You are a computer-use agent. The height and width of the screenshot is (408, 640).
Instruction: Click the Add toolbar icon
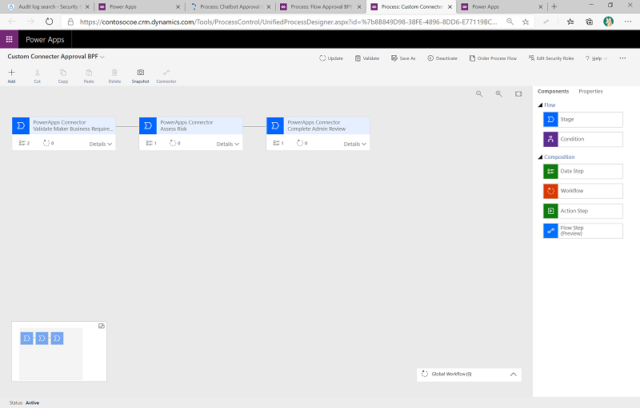click(11, 76)
